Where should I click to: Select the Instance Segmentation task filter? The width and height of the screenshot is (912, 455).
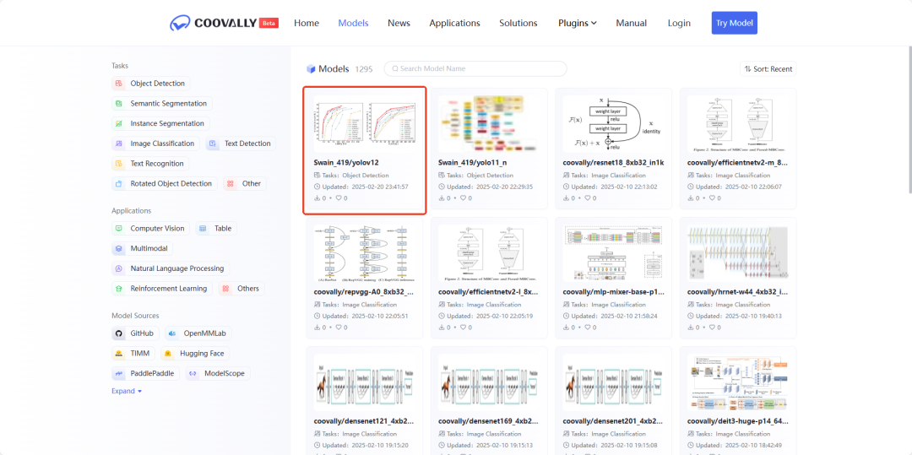point(160,124)
